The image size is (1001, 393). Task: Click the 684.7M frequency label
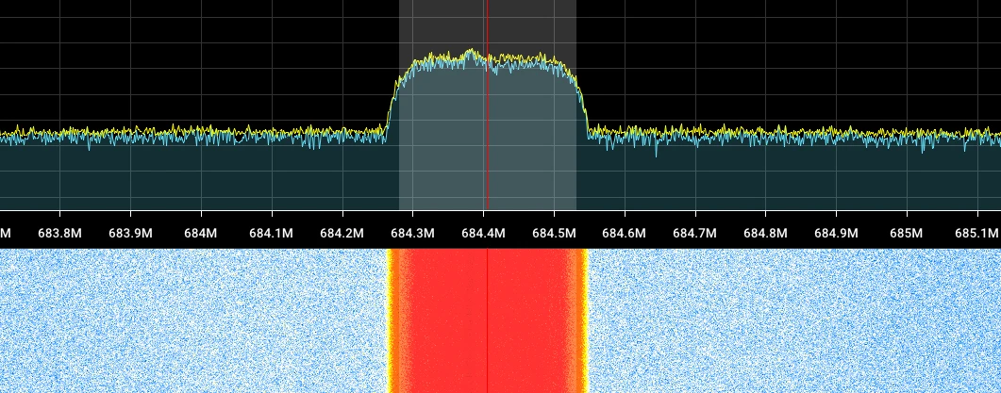coord(695,233)
